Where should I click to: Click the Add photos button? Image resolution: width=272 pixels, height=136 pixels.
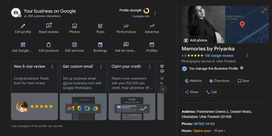click(195, 40)
